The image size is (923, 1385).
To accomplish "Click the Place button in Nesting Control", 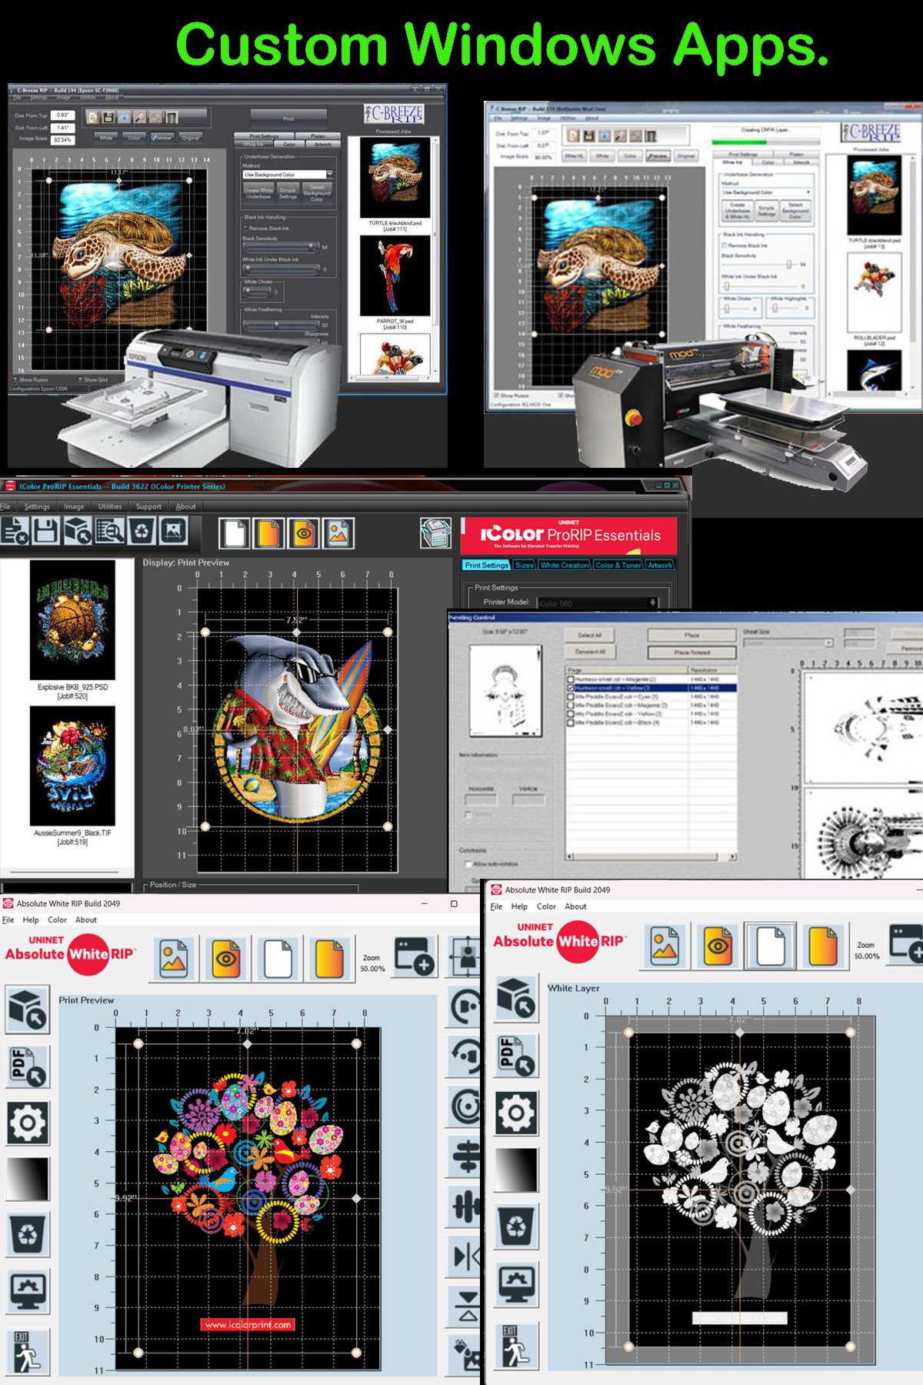I will click(x=691, y=635).
